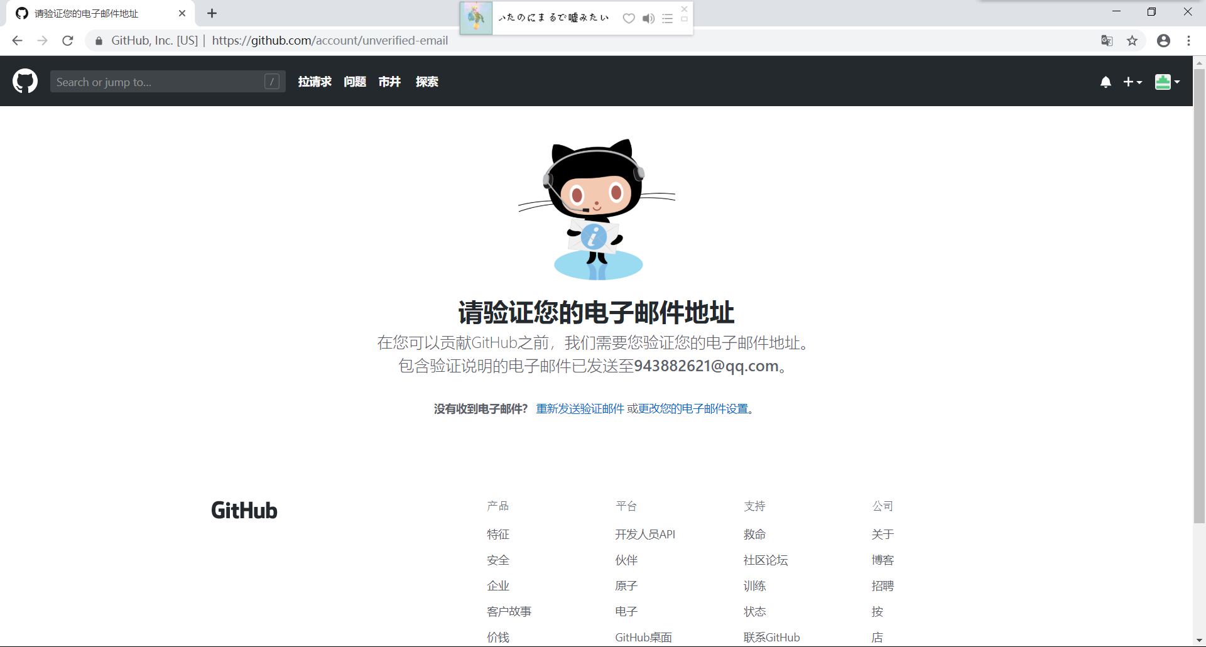Viewport: 1206px width, 647px height.
Task: Open the 问题 nav item
Action: pos(355,82)
